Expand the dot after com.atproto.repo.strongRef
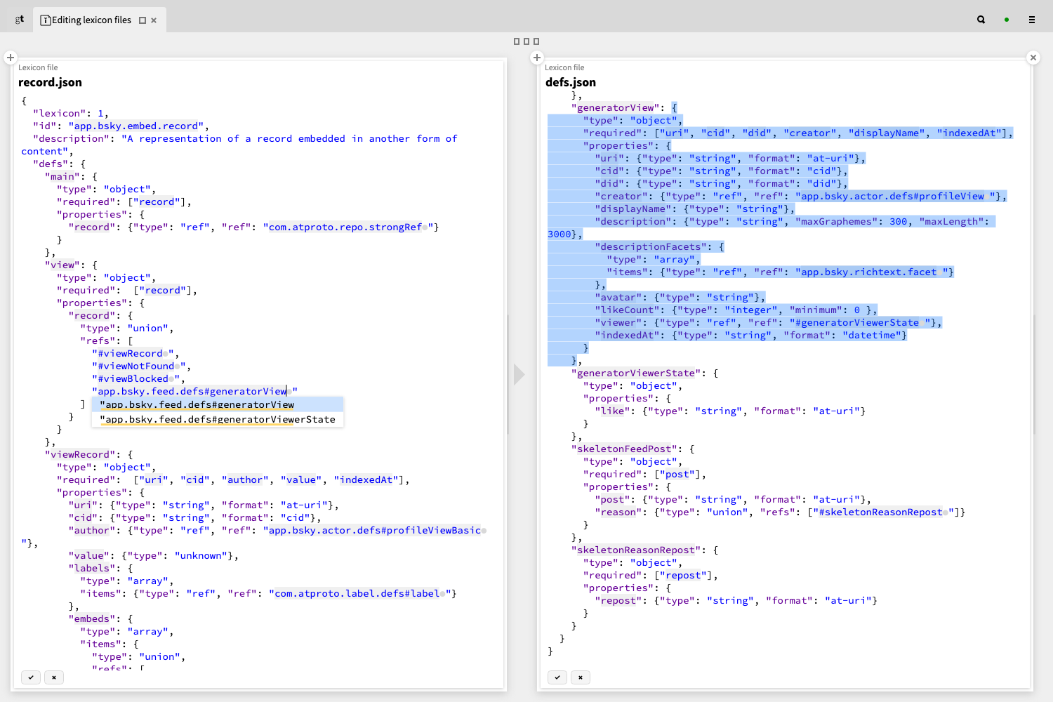This screenshot has height=702, width=1053. 425,227
